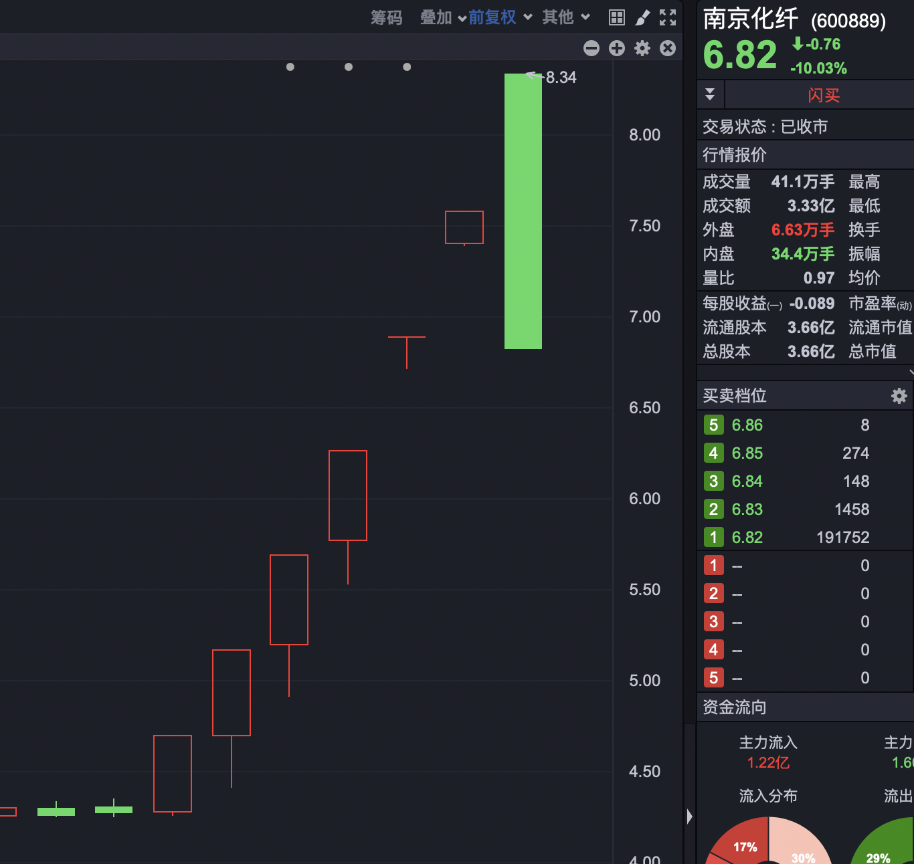Image resolution: width=914 pixels, height=864 pixels.
Task: Click the 外盘 6.63万手 value
Action: coord(803,230)
